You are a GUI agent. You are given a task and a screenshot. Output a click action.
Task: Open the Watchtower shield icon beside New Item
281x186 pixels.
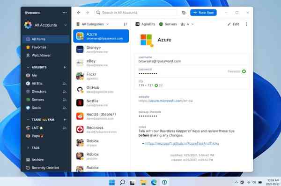click(x=184, y=13)
